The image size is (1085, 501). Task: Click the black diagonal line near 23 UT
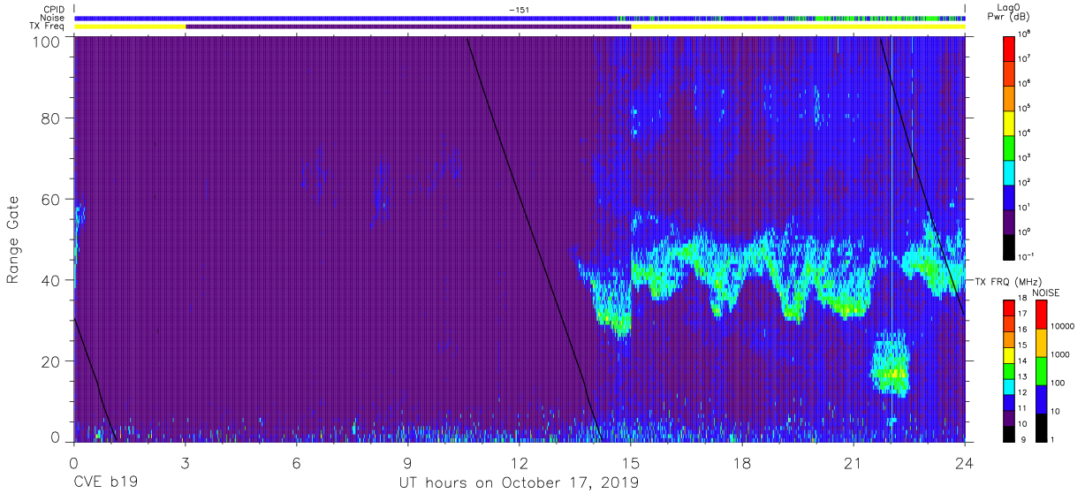tap(922, 177)
